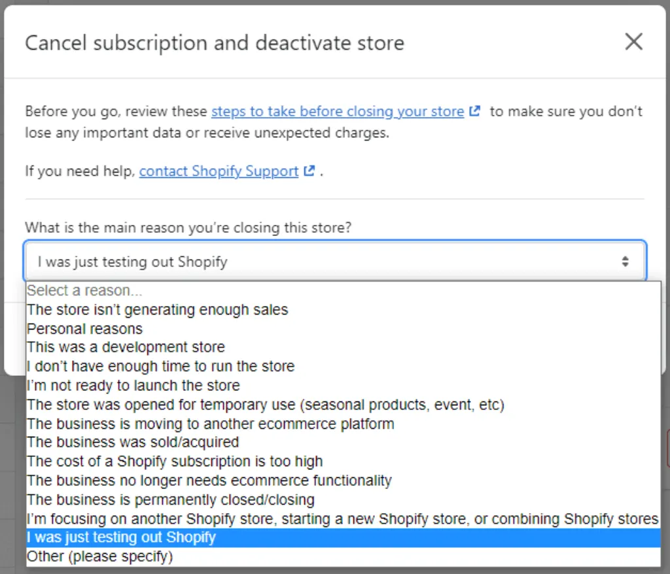Viewport: 670px width, 574px height.
Task: Pick 'The business was sold/acquired'
Action: (343, 442)
